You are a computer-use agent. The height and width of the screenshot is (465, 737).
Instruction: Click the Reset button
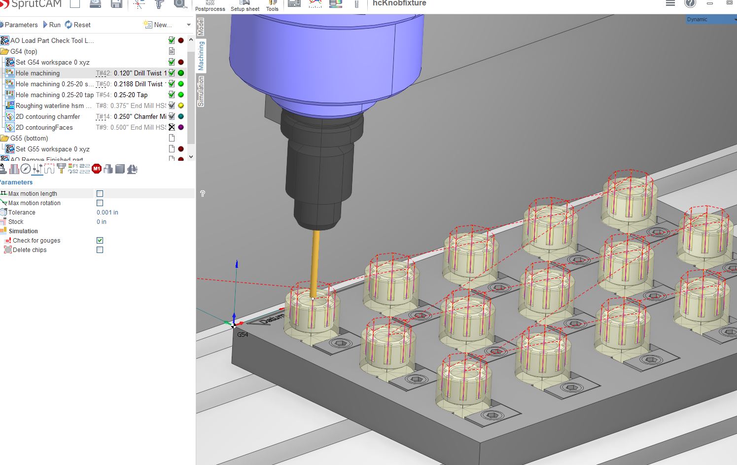(x=78, y=25)
